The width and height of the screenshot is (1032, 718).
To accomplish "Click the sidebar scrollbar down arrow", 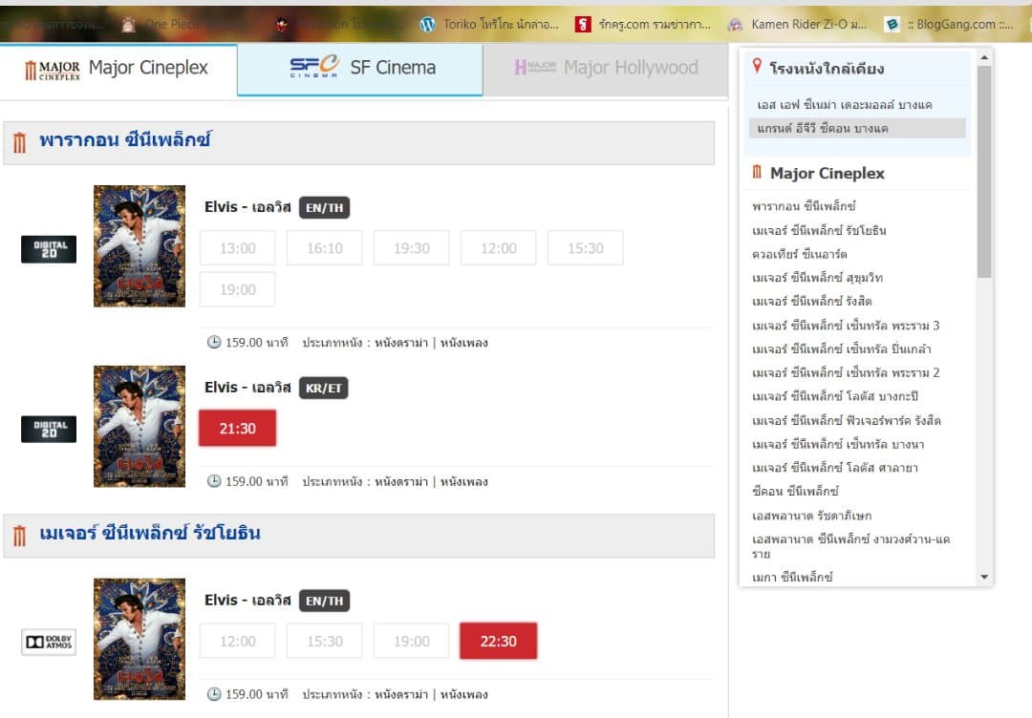I will 984,577.
